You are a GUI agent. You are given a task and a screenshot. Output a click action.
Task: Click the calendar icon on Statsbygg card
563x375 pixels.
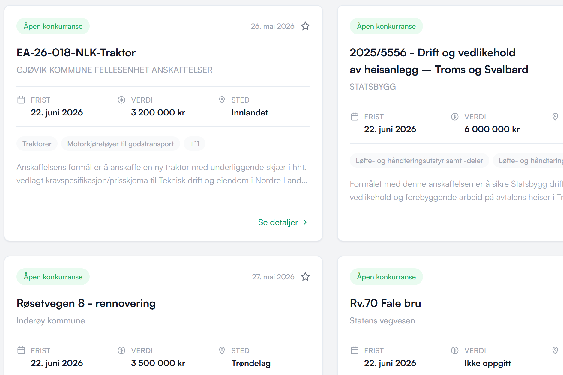tap(355, 117)
